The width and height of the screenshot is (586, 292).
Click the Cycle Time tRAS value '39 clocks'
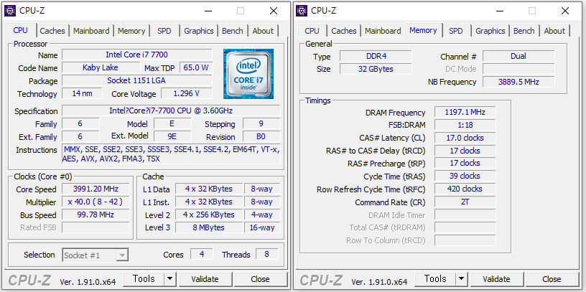click(465, 176)
